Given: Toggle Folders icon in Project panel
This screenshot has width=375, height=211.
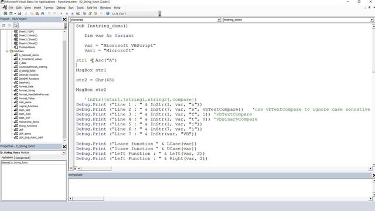Looking at the screenshot, I should coord(16,25).
